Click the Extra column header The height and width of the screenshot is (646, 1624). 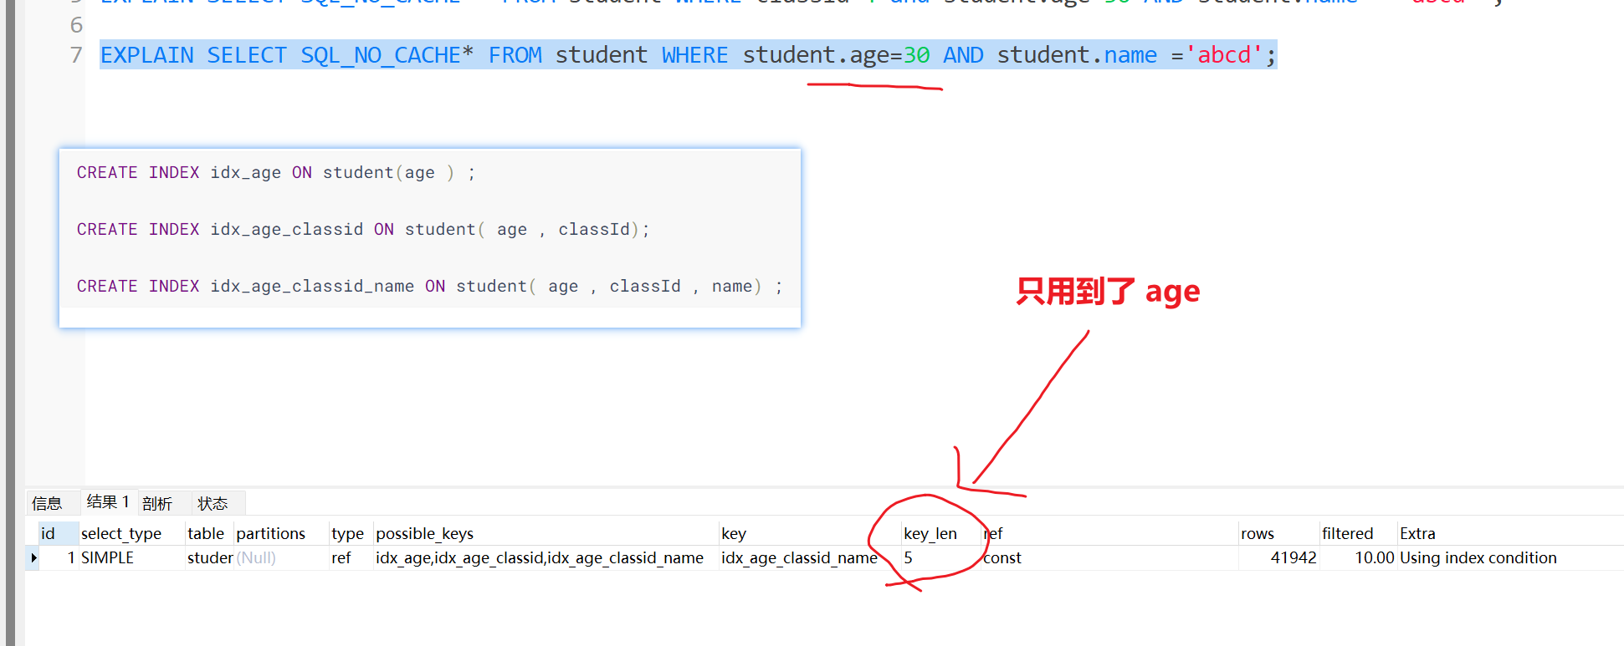[1417, 533]
